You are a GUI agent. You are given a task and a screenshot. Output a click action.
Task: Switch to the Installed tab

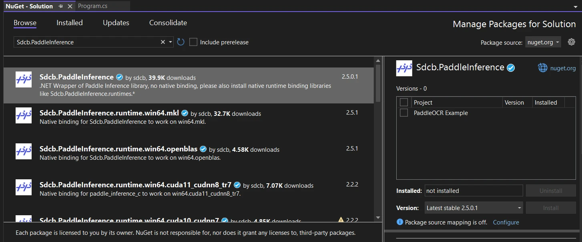[69, 23]
